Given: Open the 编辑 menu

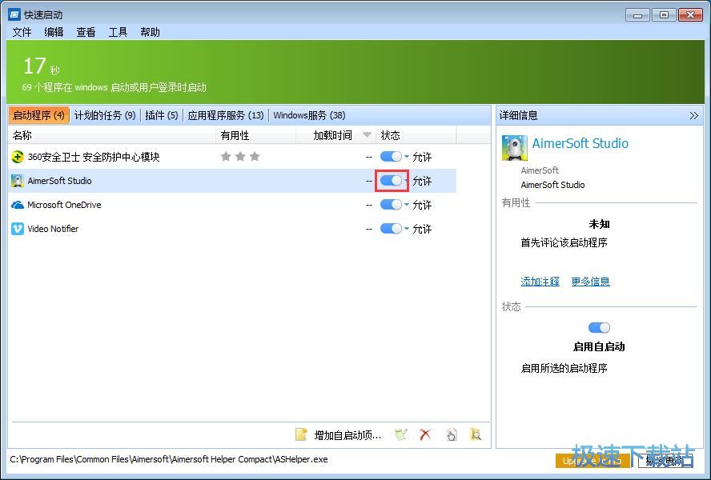Looking at the screenshot, I should (54, 32).
